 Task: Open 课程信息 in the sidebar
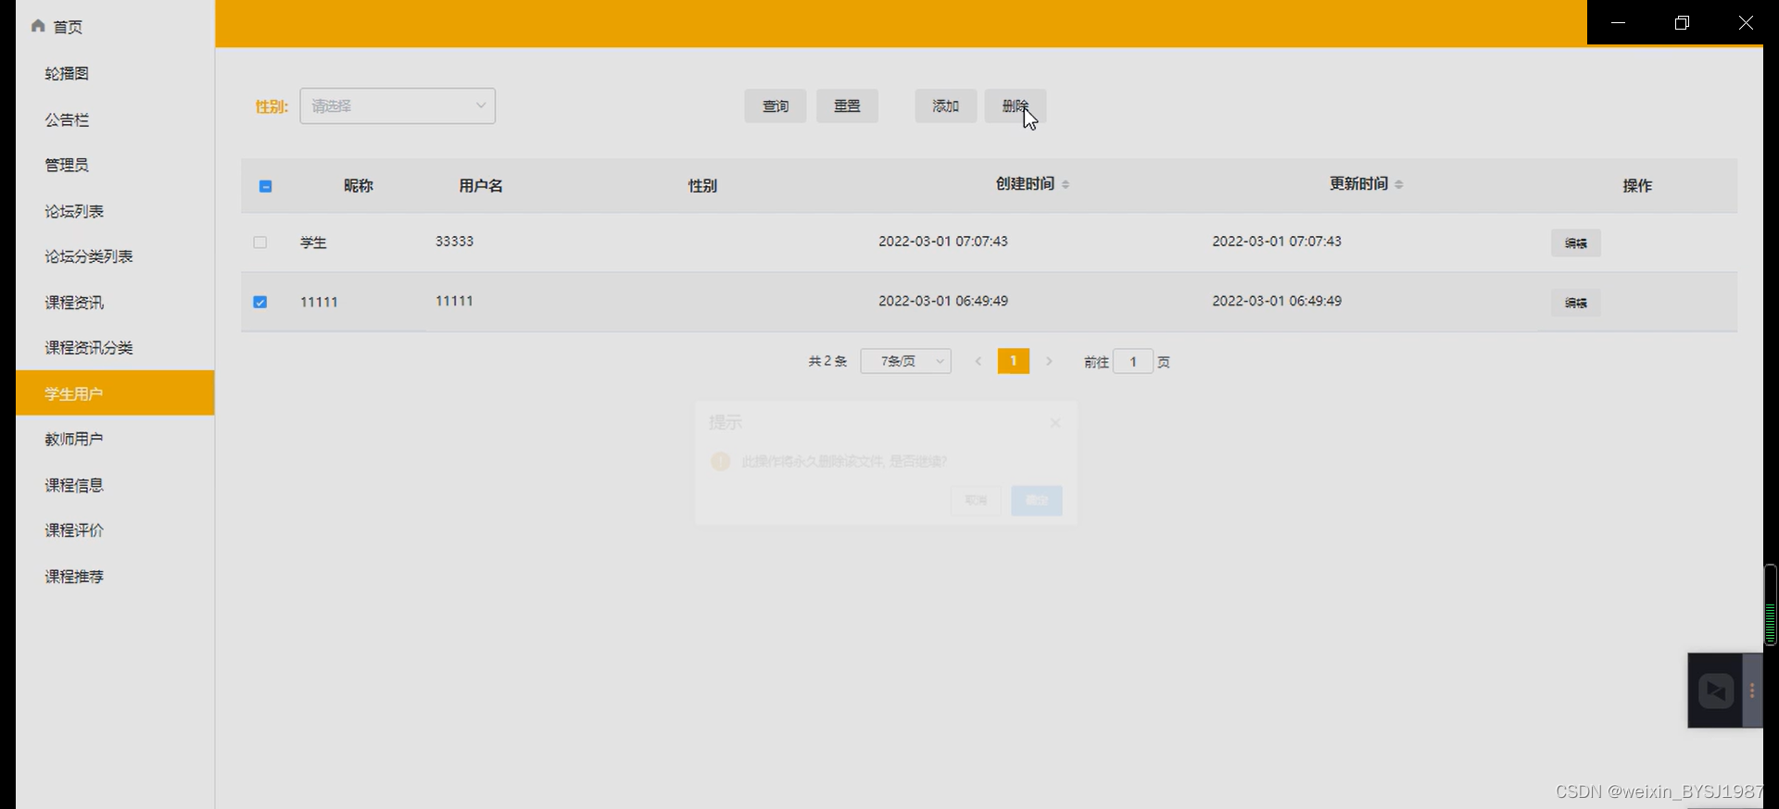[x=74, y=485]
